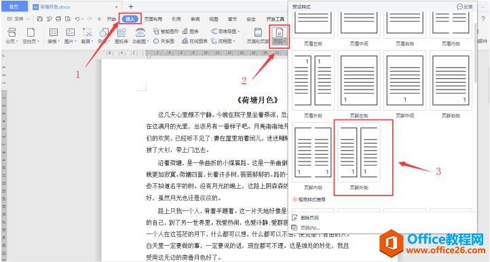Switch to the 章节 ribbon tab
Image resolution: width=490 pixels, height=262 pixels.
pos(232,19)
